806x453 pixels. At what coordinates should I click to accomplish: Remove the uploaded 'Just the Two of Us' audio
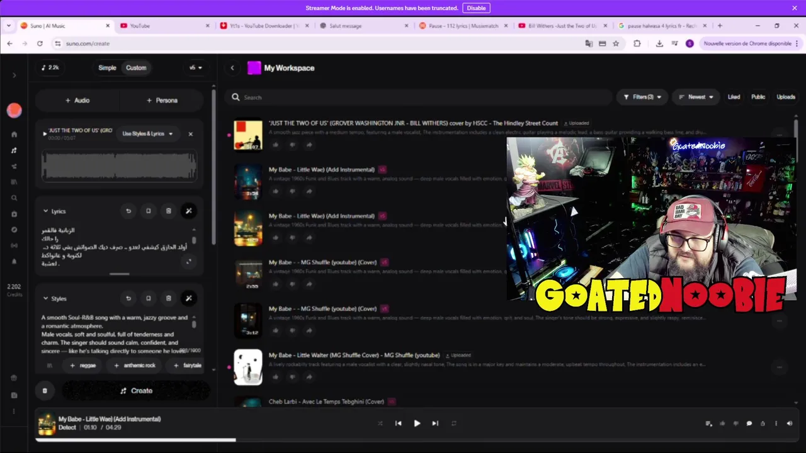pyautogui.click(x=190, y=134)
